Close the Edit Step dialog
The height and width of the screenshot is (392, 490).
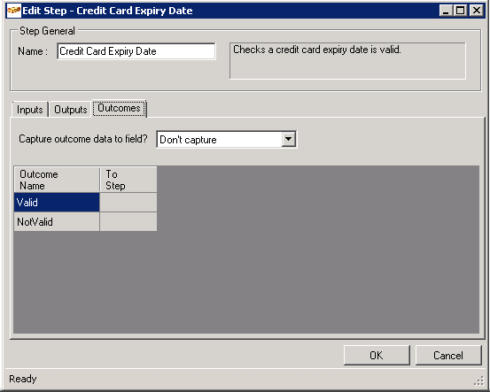pos(477,11)
